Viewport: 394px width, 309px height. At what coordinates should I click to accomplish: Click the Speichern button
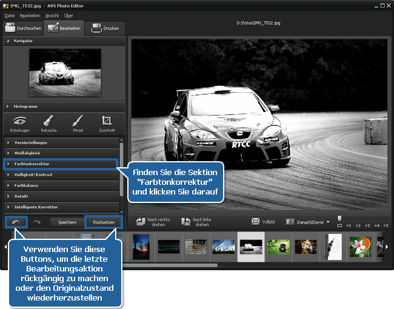pyautogui.click(x=67, y=222)
